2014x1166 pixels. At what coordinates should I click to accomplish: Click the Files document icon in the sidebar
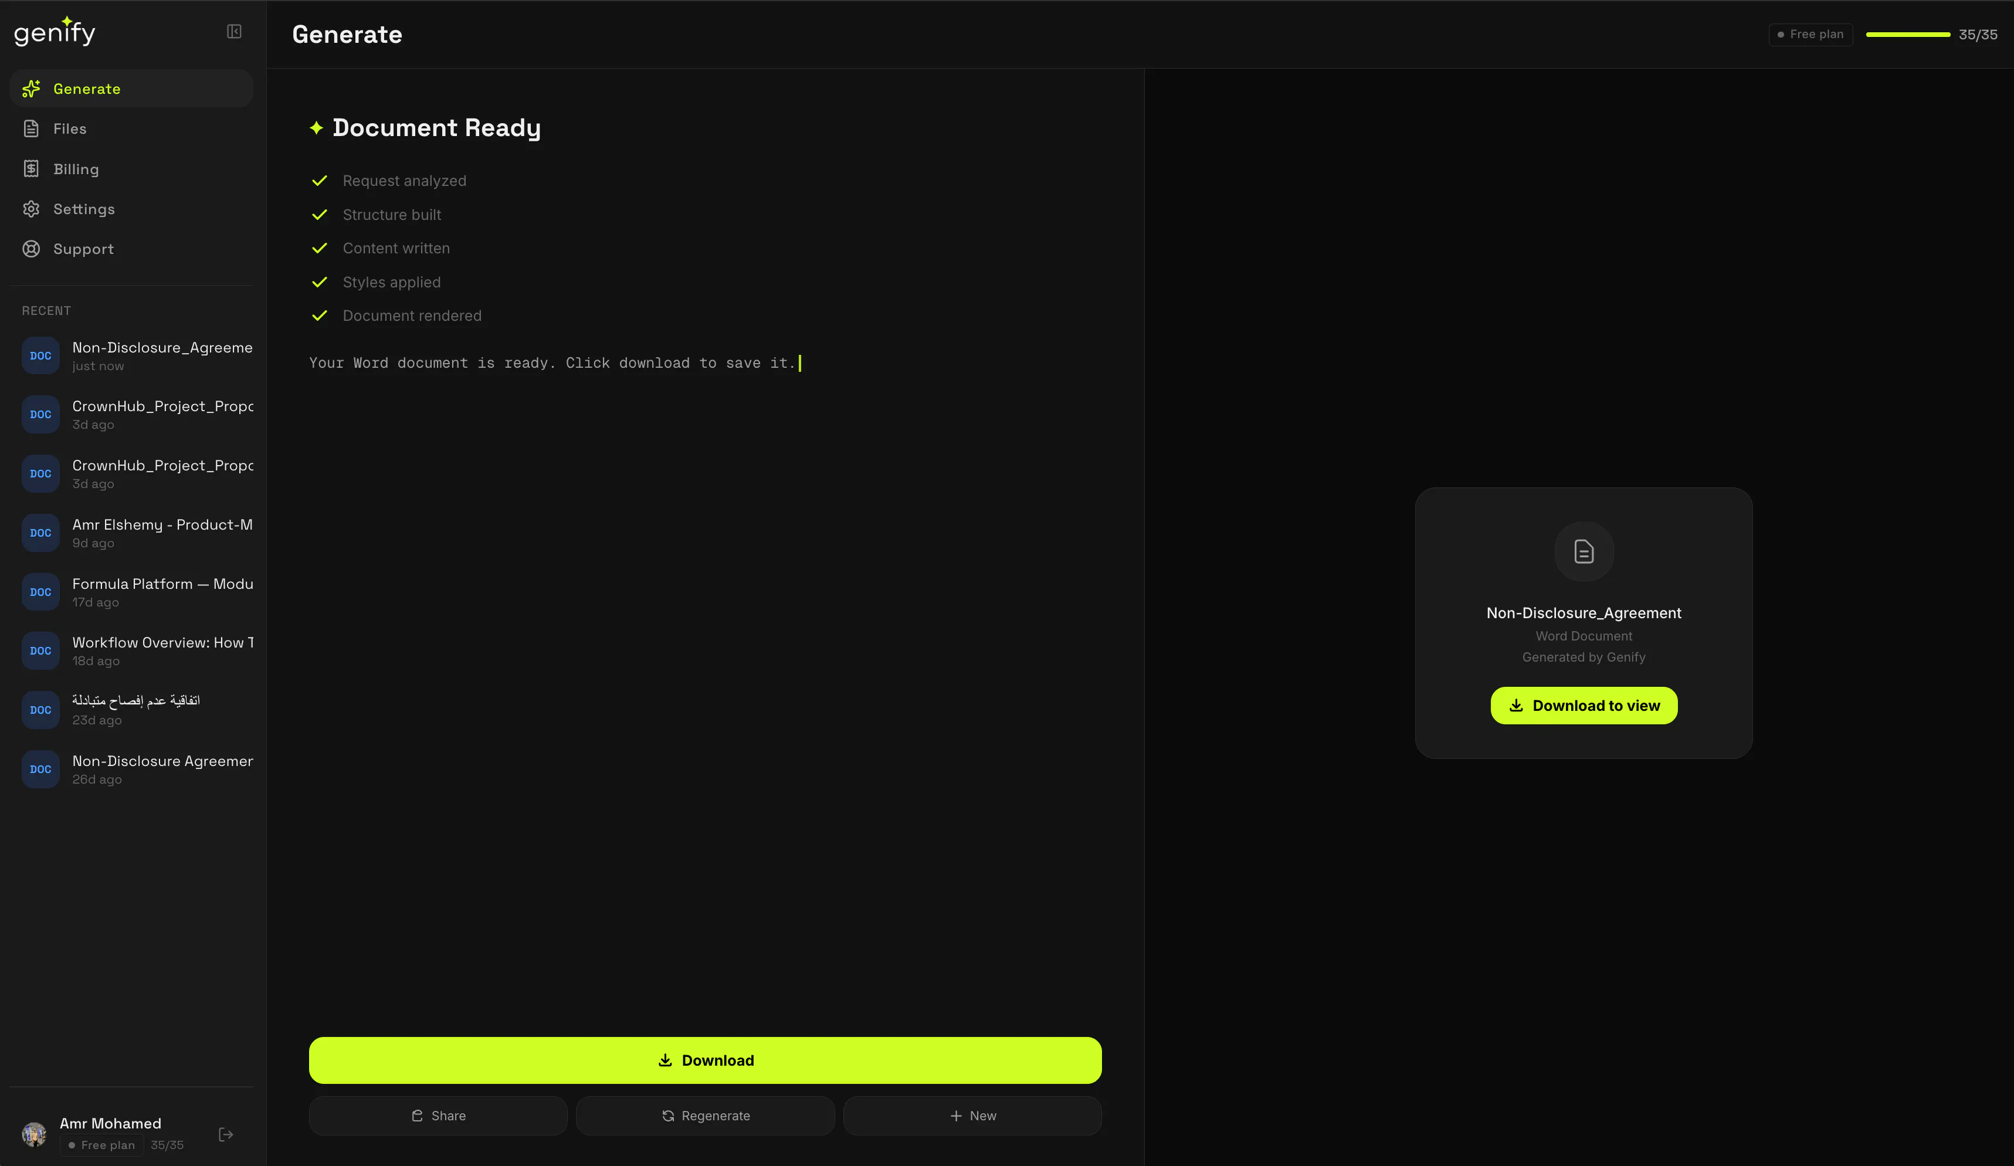pyautogui.click(x=31, y=128)
